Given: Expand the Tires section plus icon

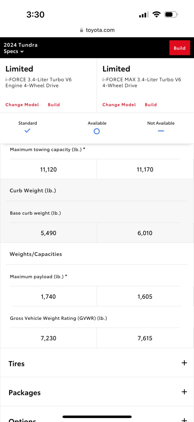Looking at the screenshot, I should tap(184, 363).
